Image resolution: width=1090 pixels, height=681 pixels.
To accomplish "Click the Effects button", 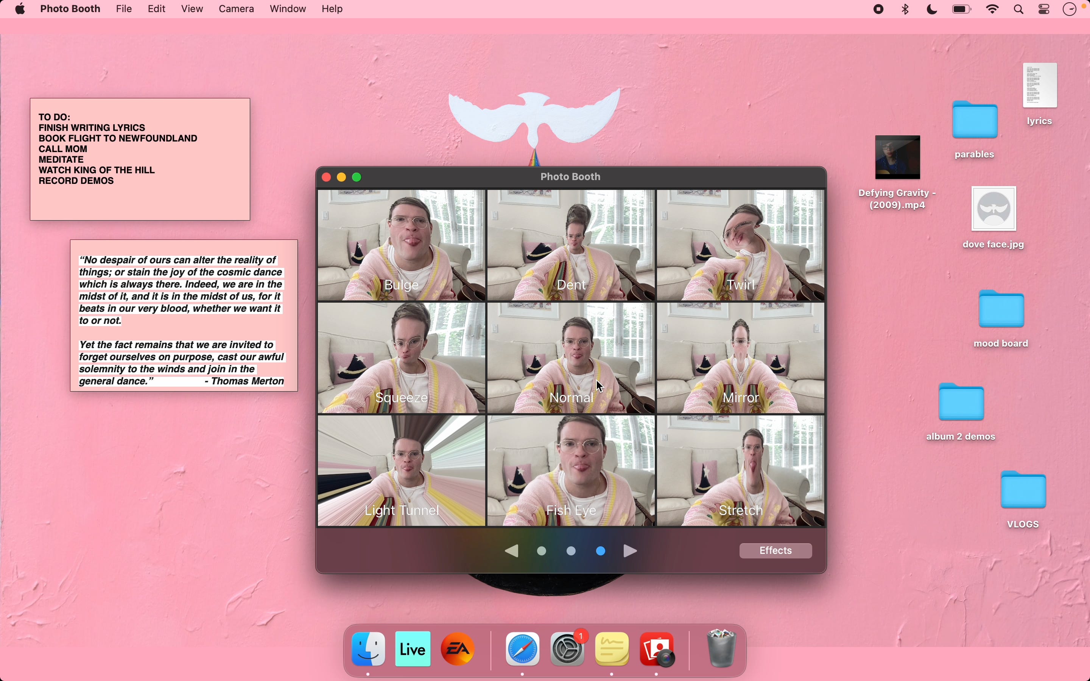I will [x=775, y=550].
